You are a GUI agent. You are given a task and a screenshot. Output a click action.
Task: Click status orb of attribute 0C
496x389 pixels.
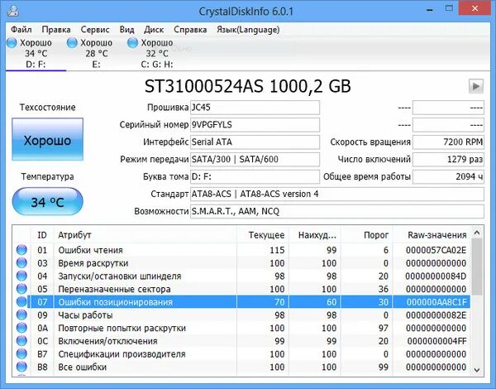21,341
